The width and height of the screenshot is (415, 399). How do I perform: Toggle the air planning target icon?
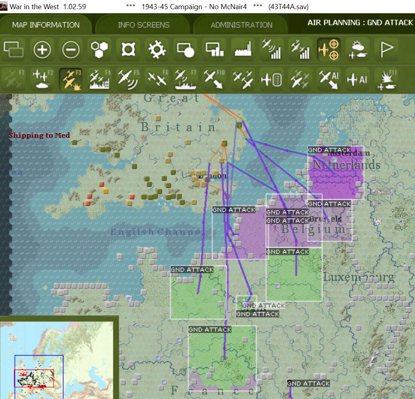click(329, 49)
